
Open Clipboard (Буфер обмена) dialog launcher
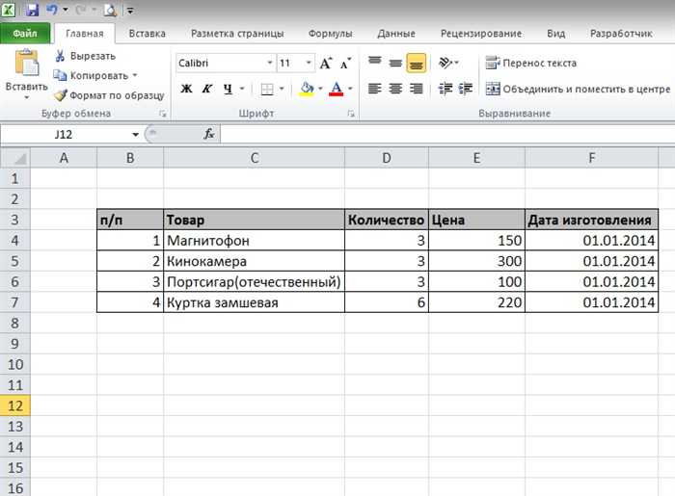point(163,114)
